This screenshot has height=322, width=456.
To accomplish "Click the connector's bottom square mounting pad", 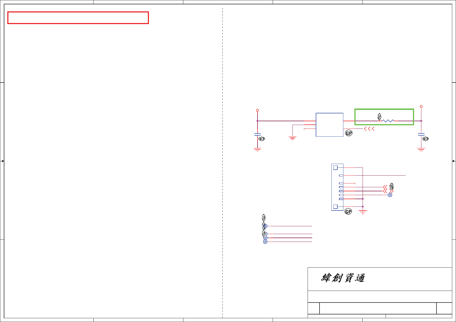I will point(336,207).
